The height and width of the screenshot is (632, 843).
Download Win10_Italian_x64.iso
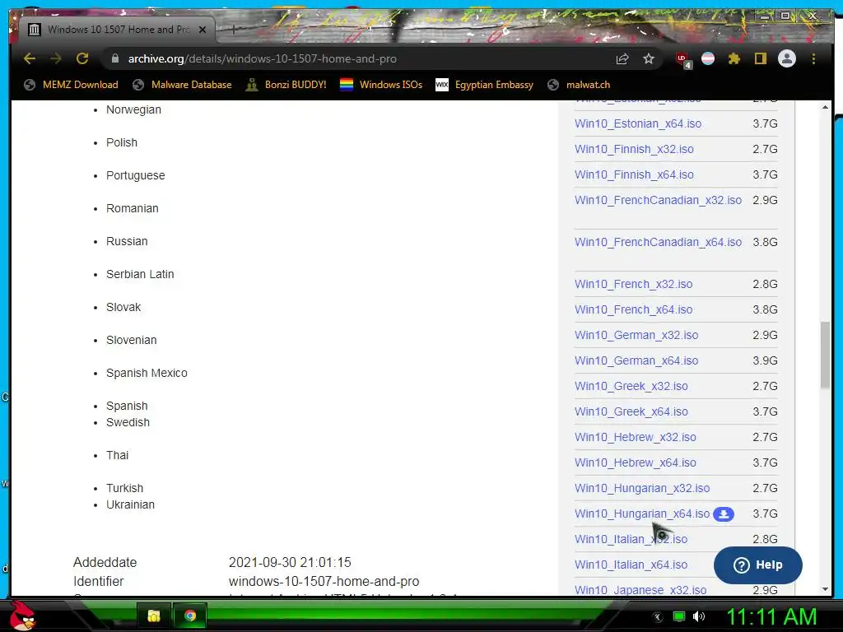point(631,565)
